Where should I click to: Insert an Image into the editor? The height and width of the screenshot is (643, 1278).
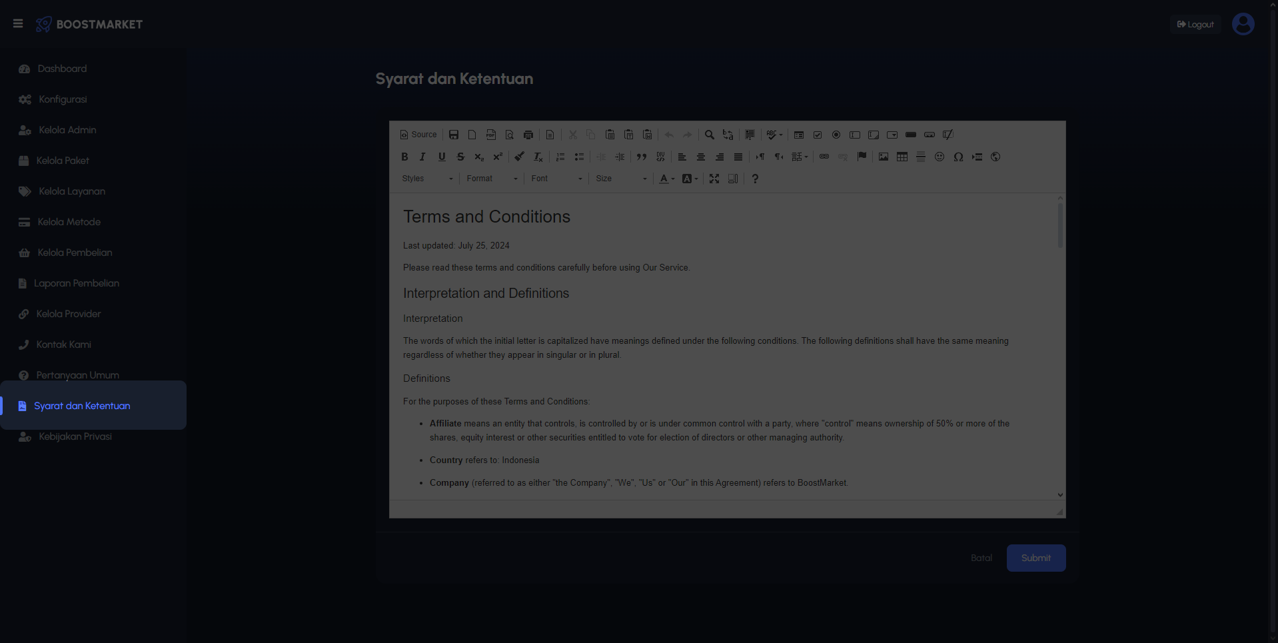point(884,157)
